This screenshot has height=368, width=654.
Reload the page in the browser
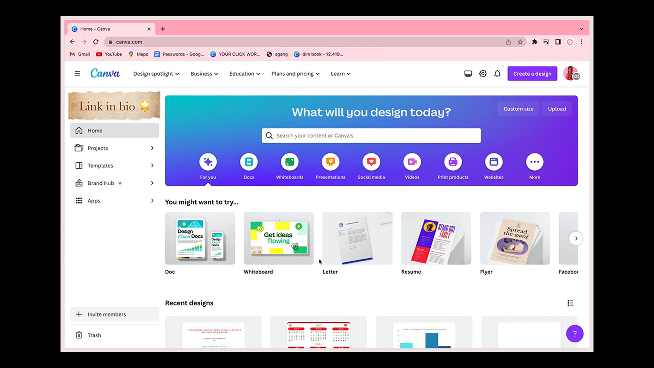[x=96, y=42]
